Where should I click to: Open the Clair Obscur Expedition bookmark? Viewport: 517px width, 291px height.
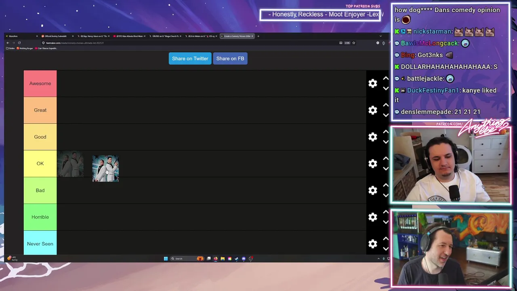coord(46,48)
